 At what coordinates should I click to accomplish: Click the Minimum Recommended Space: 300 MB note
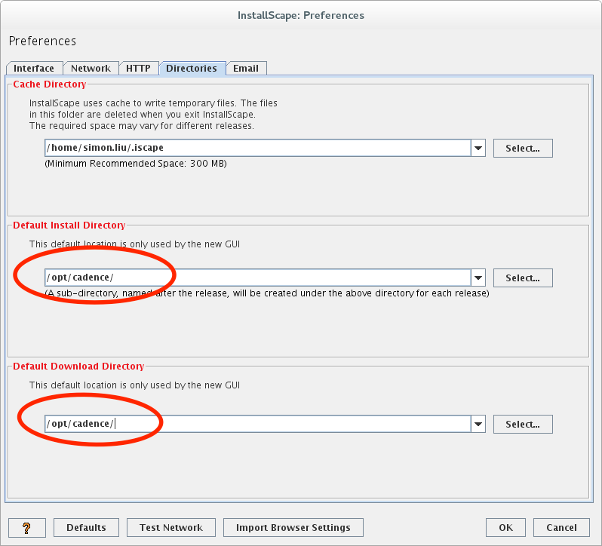[136, 164]
